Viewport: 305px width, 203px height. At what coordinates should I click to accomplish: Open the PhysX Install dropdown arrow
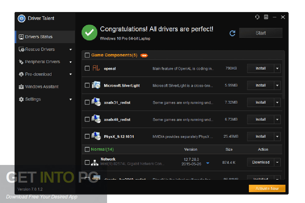click(x=277, y=136)
